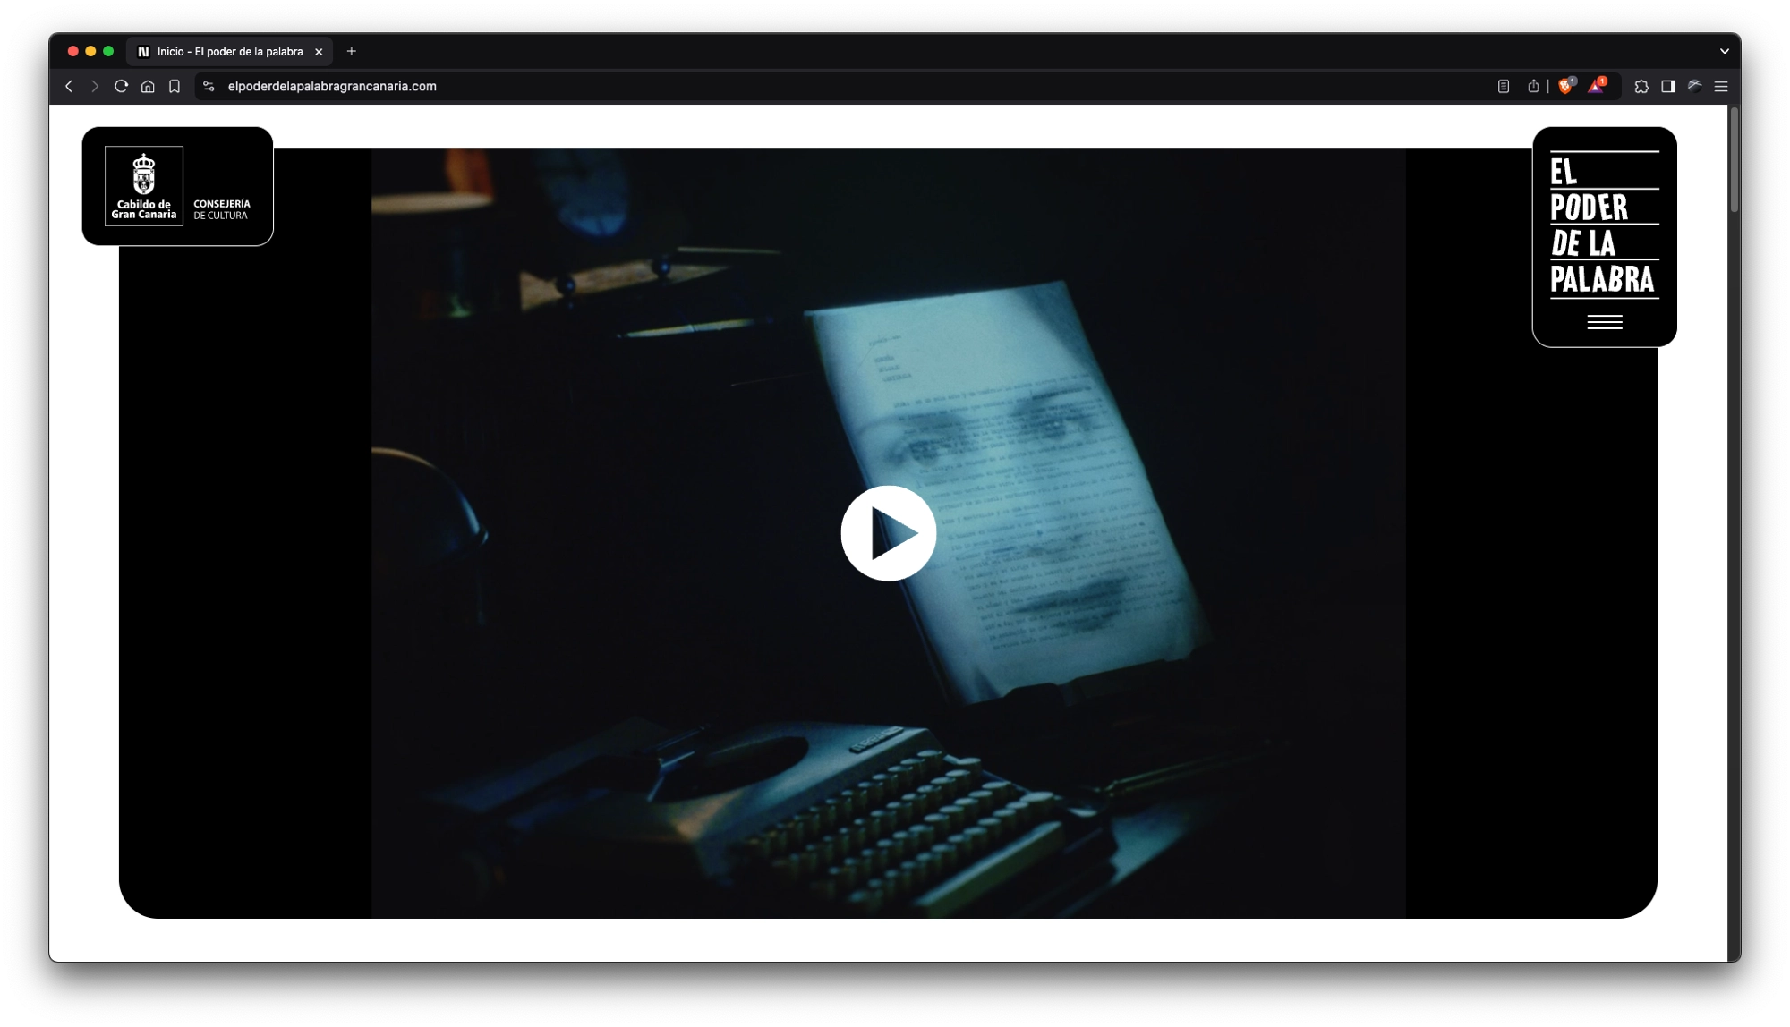Screen dimensions: 1790x1027
Task: Focus the address bar URL field
Action: [332, 87]
